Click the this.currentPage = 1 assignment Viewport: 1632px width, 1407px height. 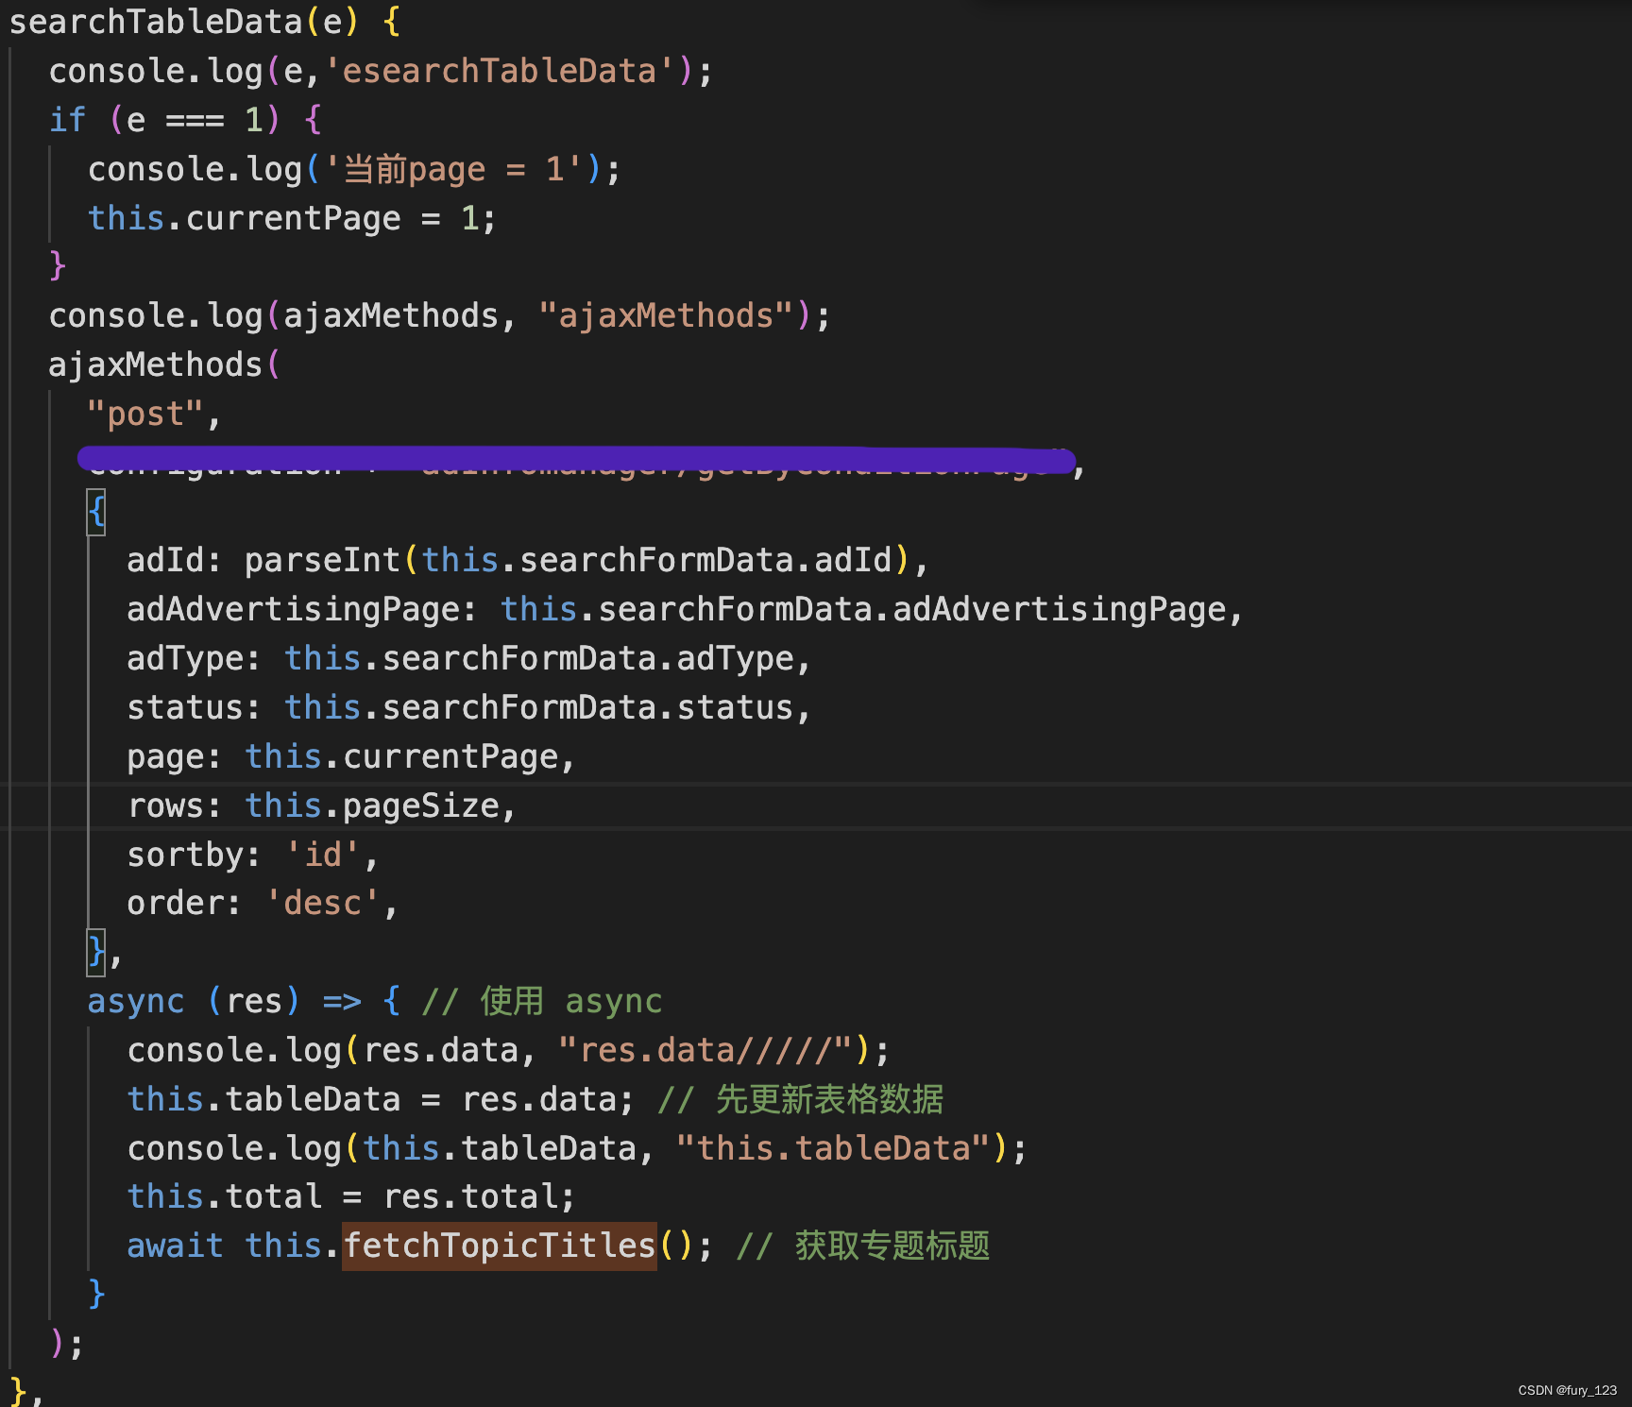pos(292,218)
